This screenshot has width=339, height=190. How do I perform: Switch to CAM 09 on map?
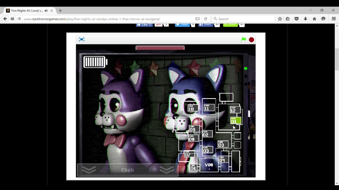coord(194,129)
